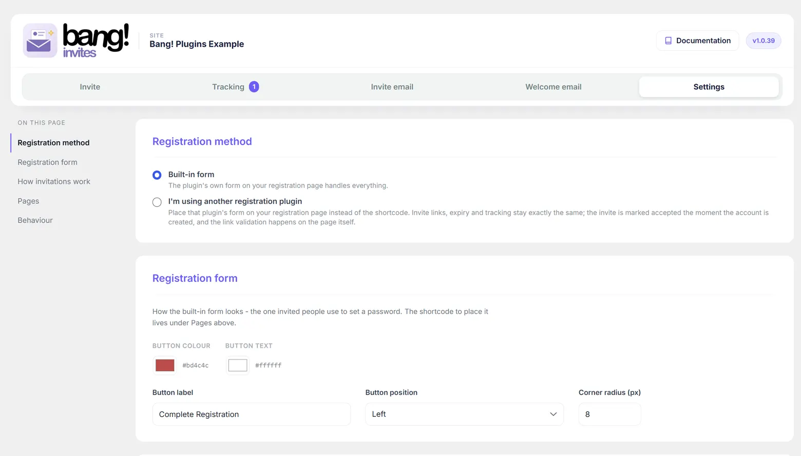The height and width of the screenshot is (456, 801).
Task: Click the bang! invites wordmark
Action: click(96, 41)
